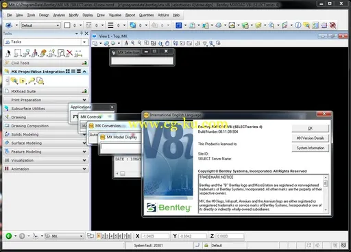Open the Civil Tools task header
Screen dimensions: 351x252
click(46, 63)
